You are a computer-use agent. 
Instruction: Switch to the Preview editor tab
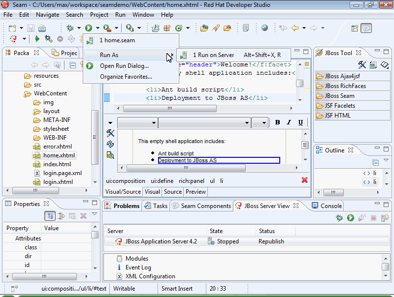[x=196, y=192]
